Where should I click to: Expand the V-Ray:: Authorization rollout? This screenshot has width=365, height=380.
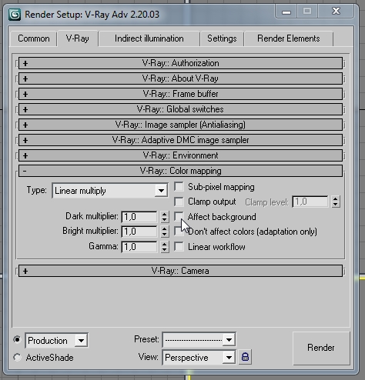[x=180, y=63]
